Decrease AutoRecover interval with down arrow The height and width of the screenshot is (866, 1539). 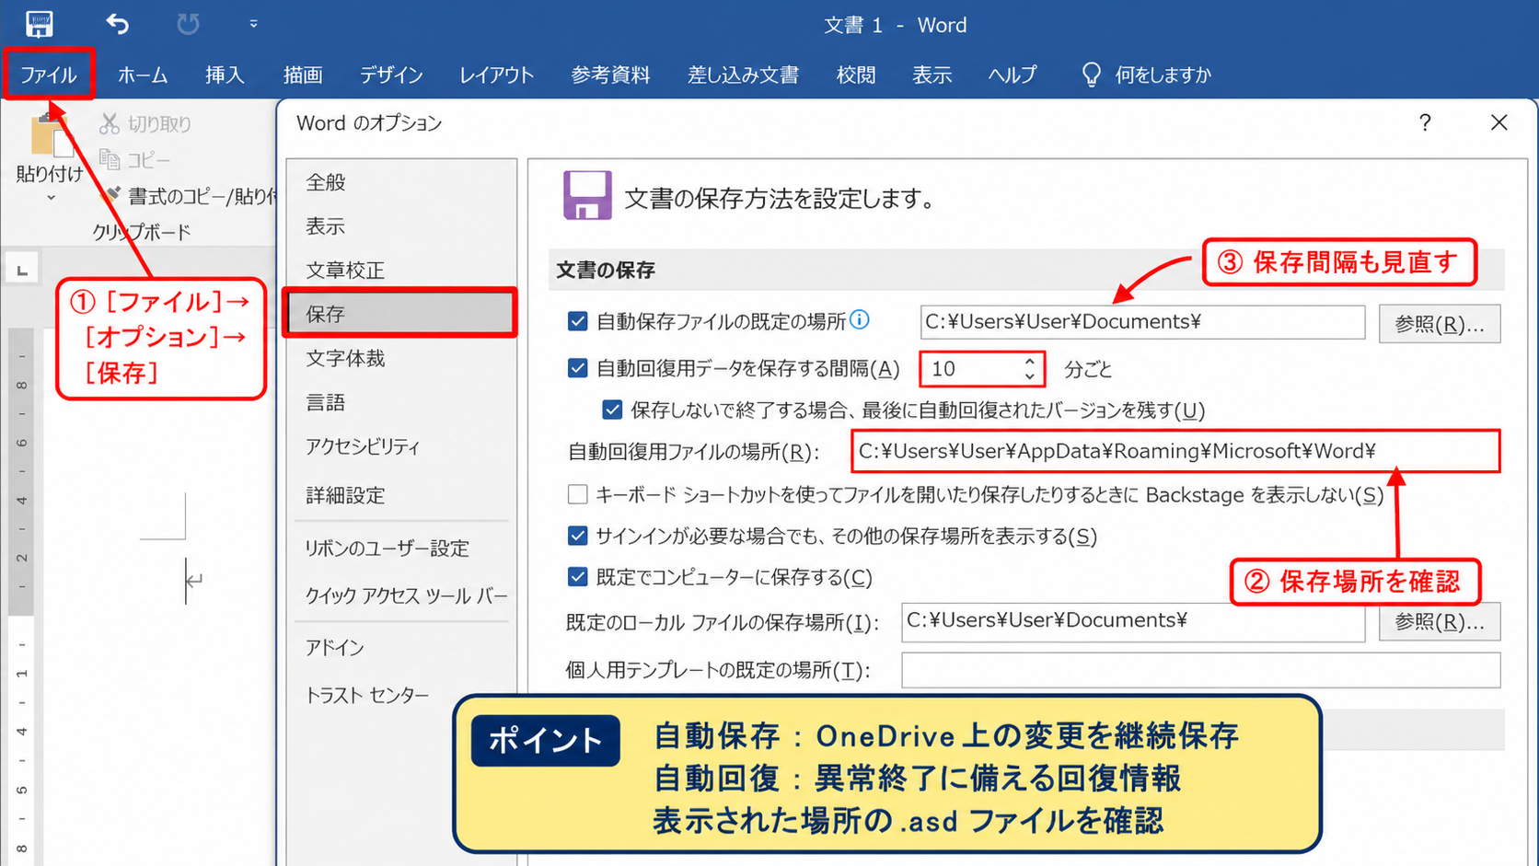pyautogui.click(x=1030, y=376)
